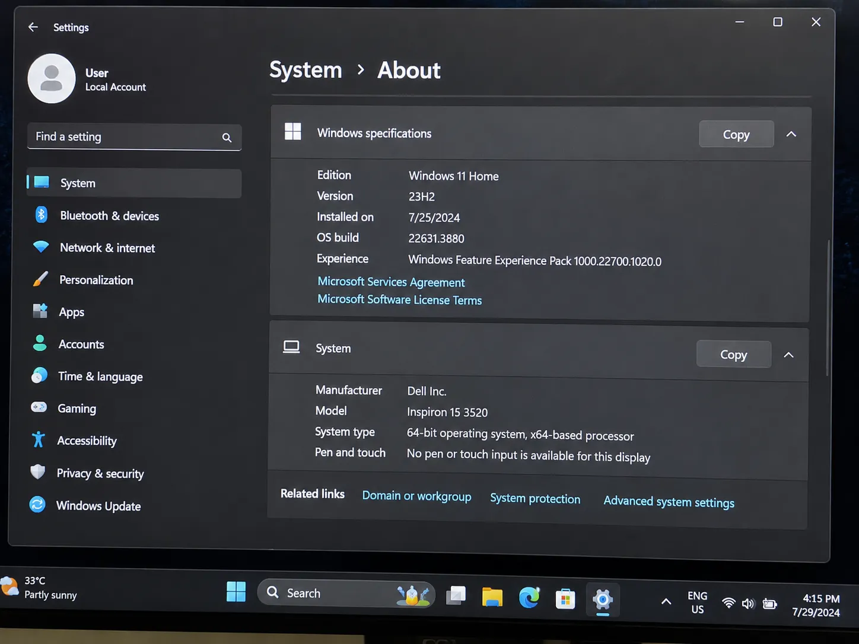Click the search magnifier in Find a setting
This screenshot has height=644, width=859.
[227, 138]
